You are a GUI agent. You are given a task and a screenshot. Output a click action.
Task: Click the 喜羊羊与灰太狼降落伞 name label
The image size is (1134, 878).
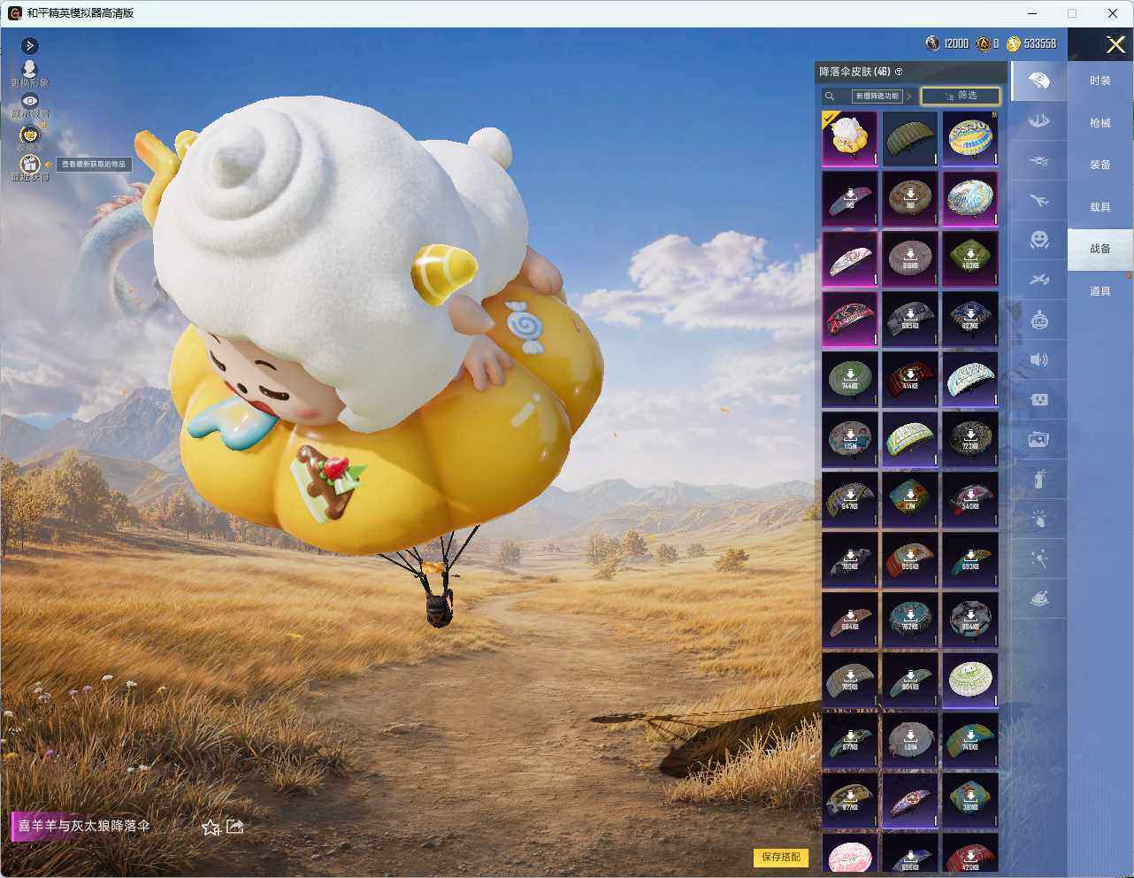pos(84,826)
